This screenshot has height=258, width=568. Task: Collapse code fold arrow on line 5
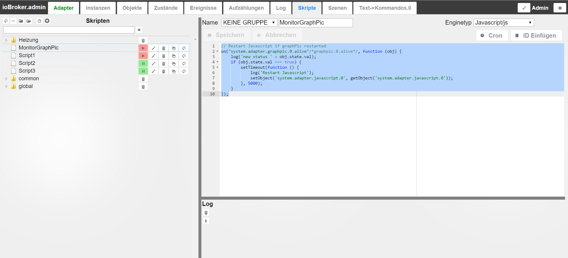click(217, 68)
